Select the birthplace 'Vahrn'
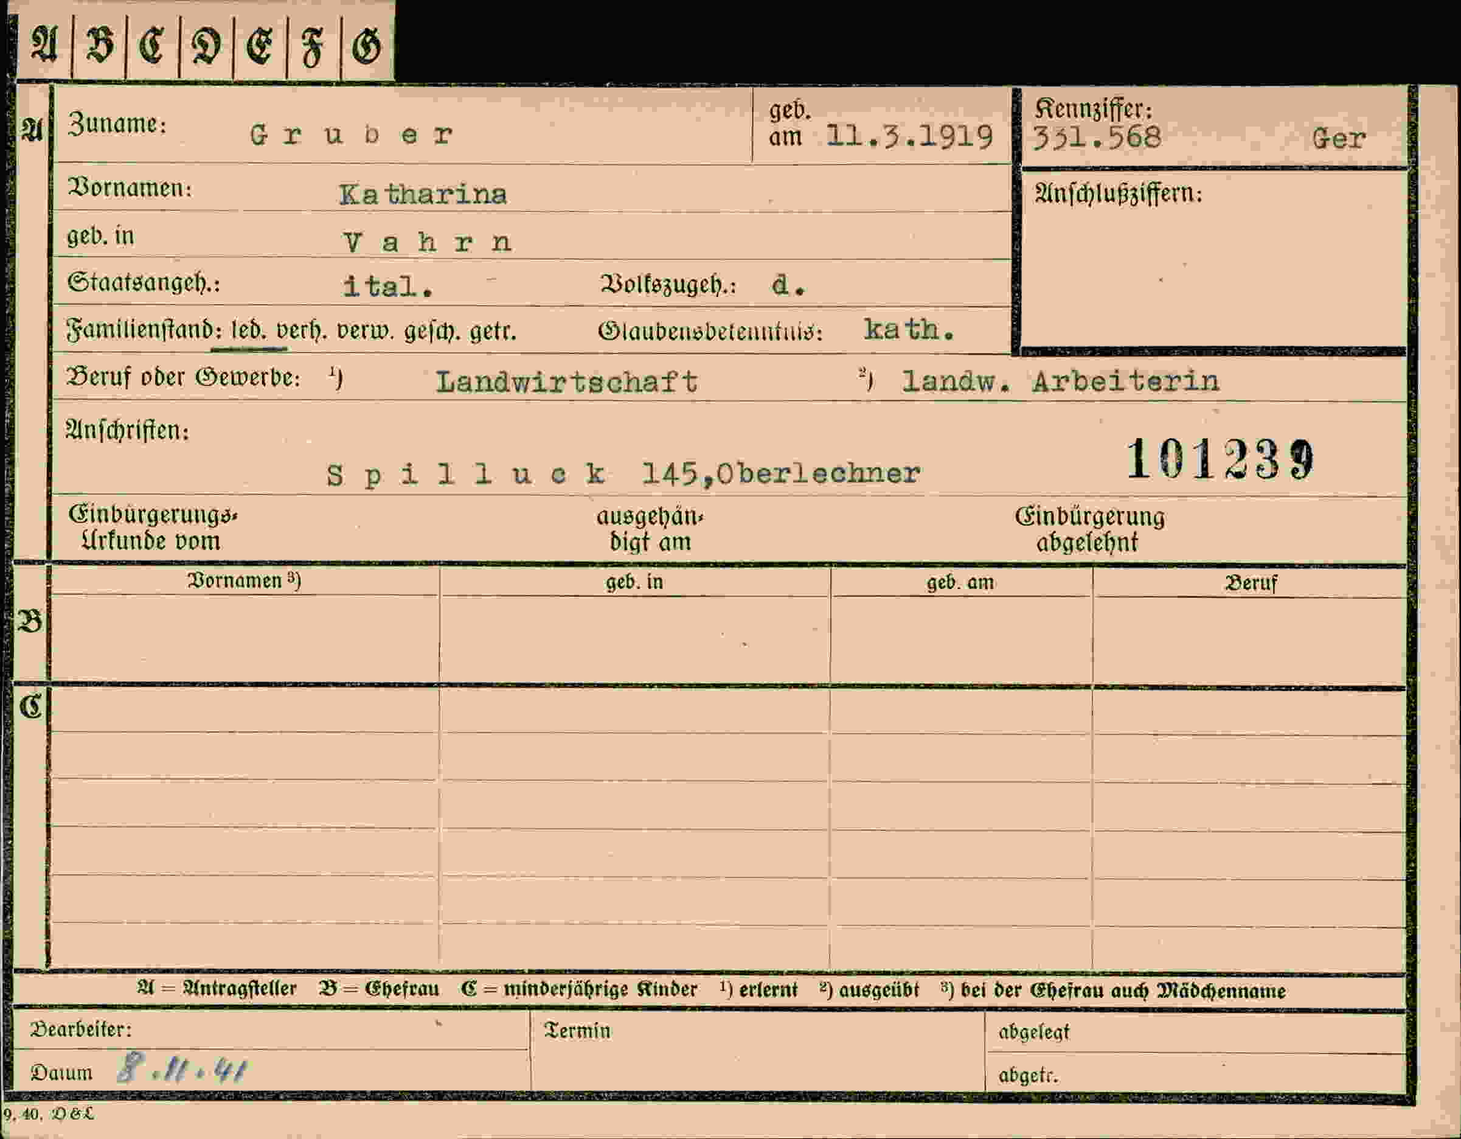Image resolution: width=1461 pixels, height=1139 pixels. coord(428,242)
